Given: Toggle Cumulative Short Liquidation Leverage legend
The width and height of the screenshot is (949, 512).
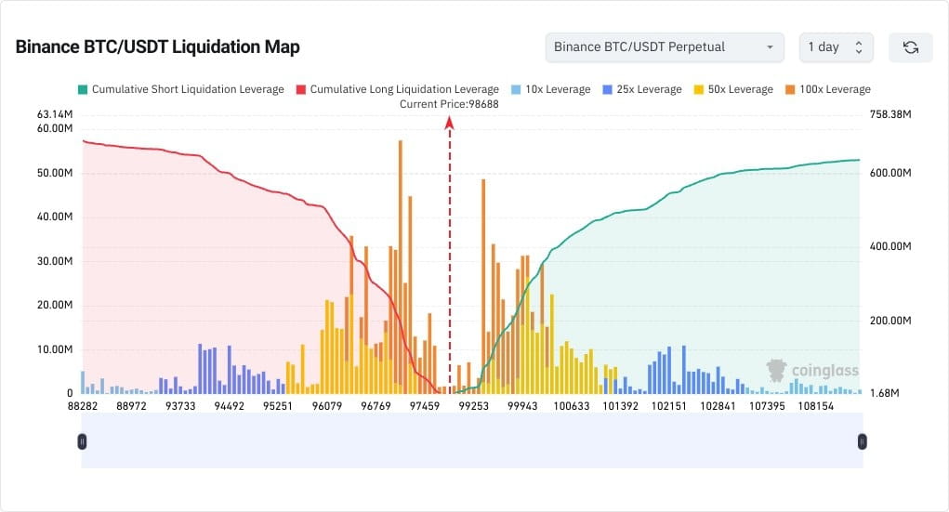Looking at the screenshot, I should coord(181,89).
